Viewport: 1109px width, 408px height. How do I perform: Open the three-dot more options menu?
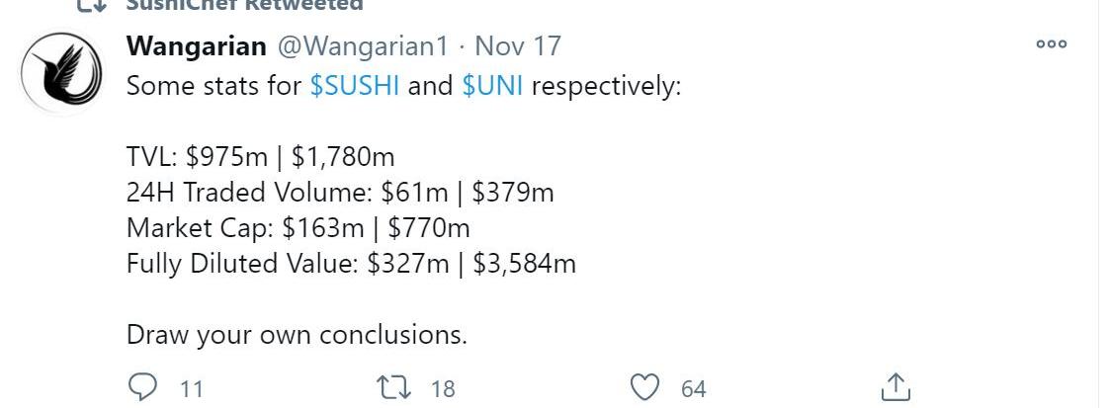click(1051, 43)
